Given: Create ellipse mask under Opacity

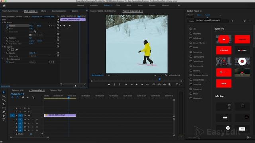Looking at the screenshot, I should coord(8,50).
